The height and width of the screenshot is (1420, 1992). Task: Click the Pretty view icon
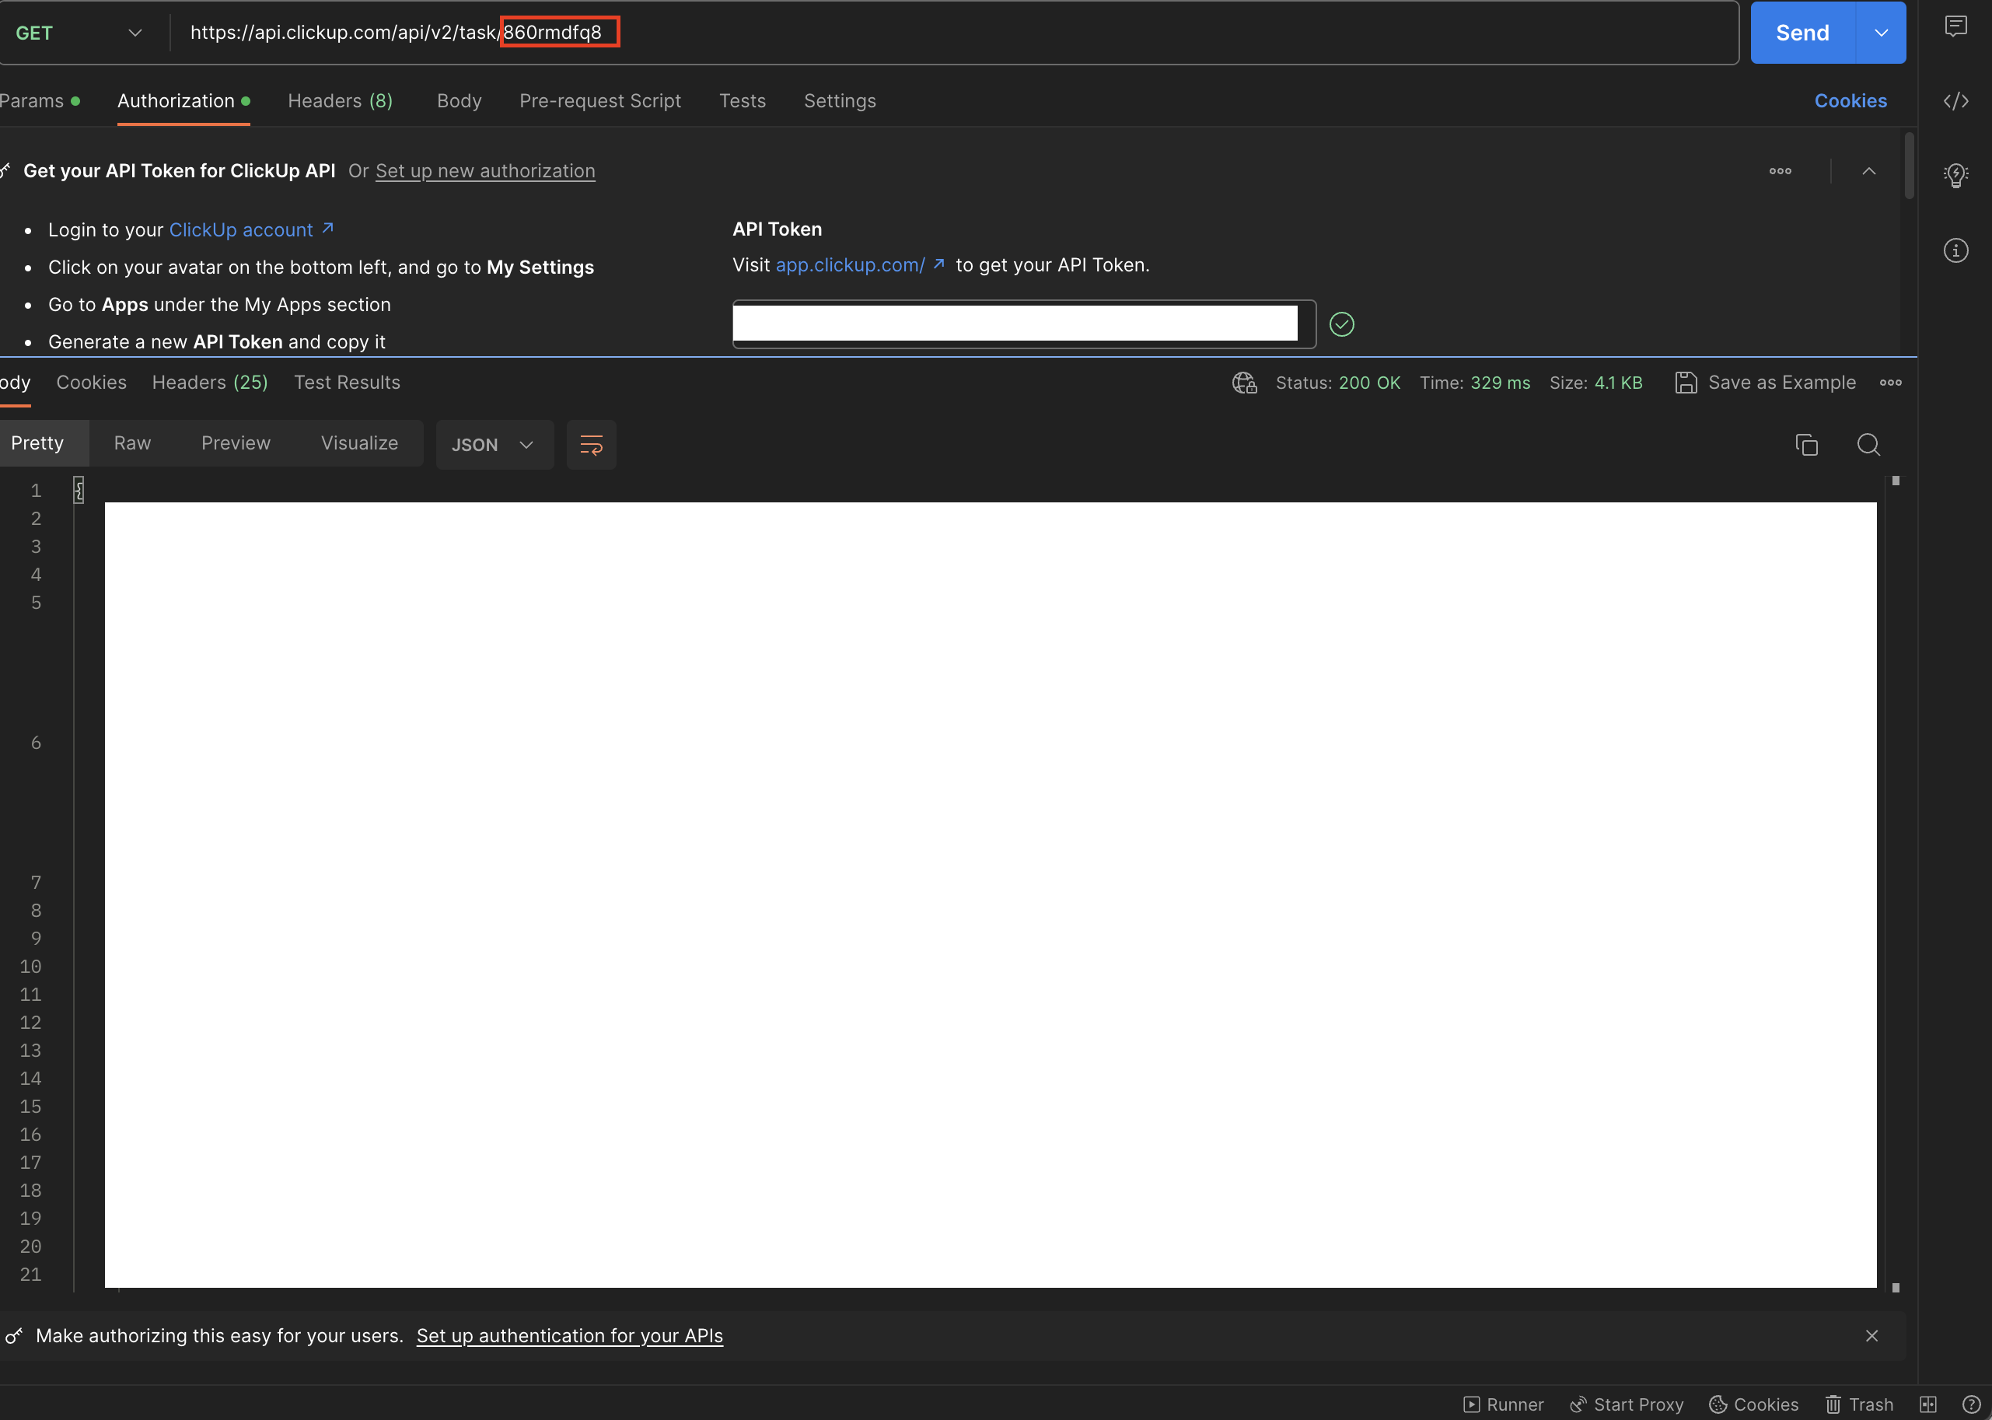(x=37, y=444)
